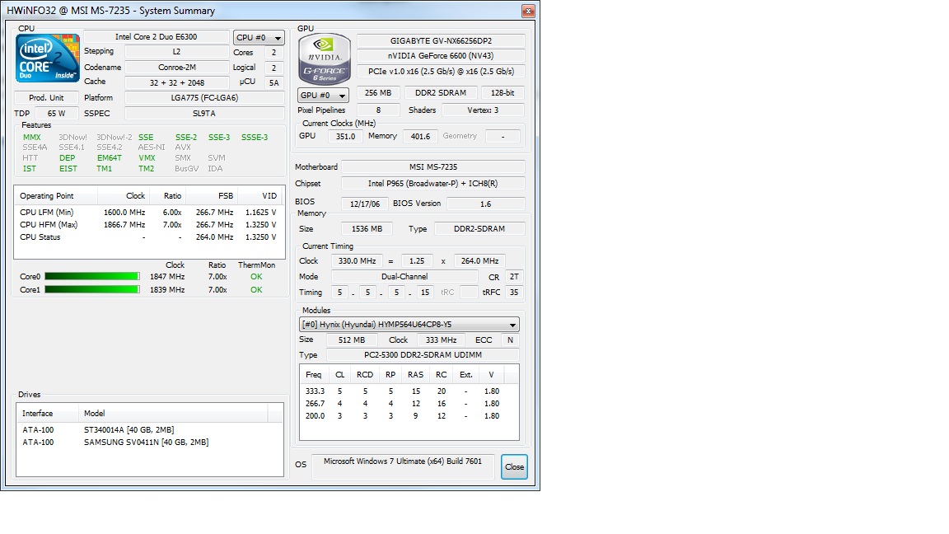Screen dimensions: 949x534
Task: Click the Pixel Pipelines value 8
Action: pos(378,110)
